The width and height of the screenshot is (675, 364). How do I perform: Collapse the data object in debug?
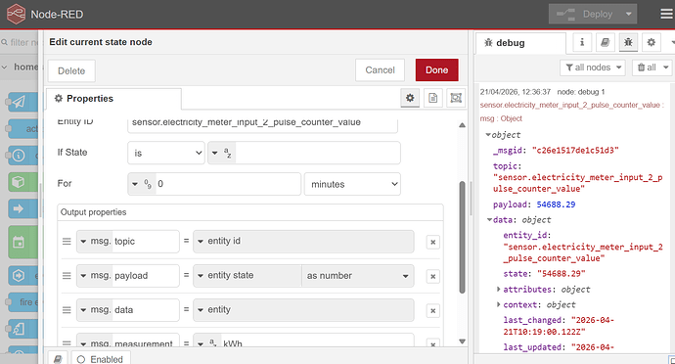point(489,220)
